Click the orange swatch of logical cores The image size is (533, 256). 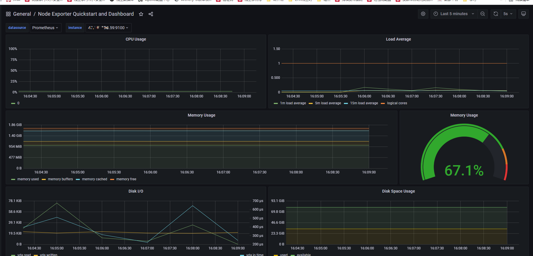pos(383,103)
